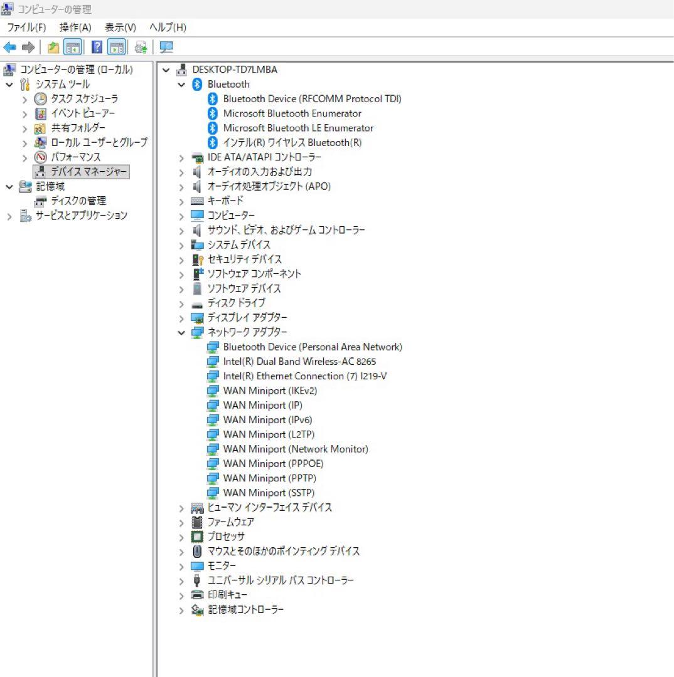Click the Forward arrow toolbar icon
This screenshot has width=674, height=677.
click(x=28, y=47)
